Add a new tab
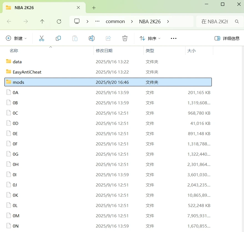The width and height of the screenshot is (244, 232). point(94,7)
